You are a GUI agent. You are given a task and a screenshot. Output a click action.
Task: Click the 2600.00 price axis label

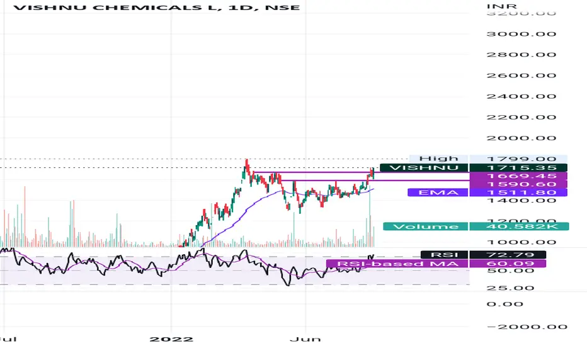click(x=521, y=75)
